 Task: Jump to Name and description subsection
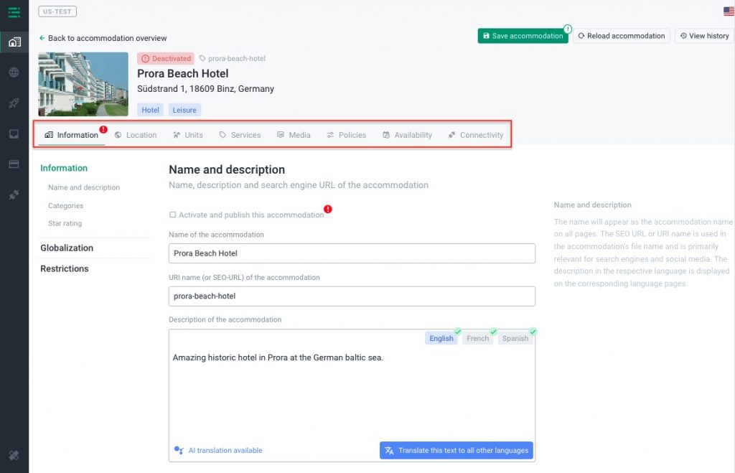(84, 187)
